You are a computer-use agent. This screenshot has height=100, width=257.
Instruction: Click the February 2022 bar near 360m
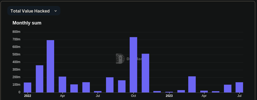pyautogui.click(x=40, y=79)
